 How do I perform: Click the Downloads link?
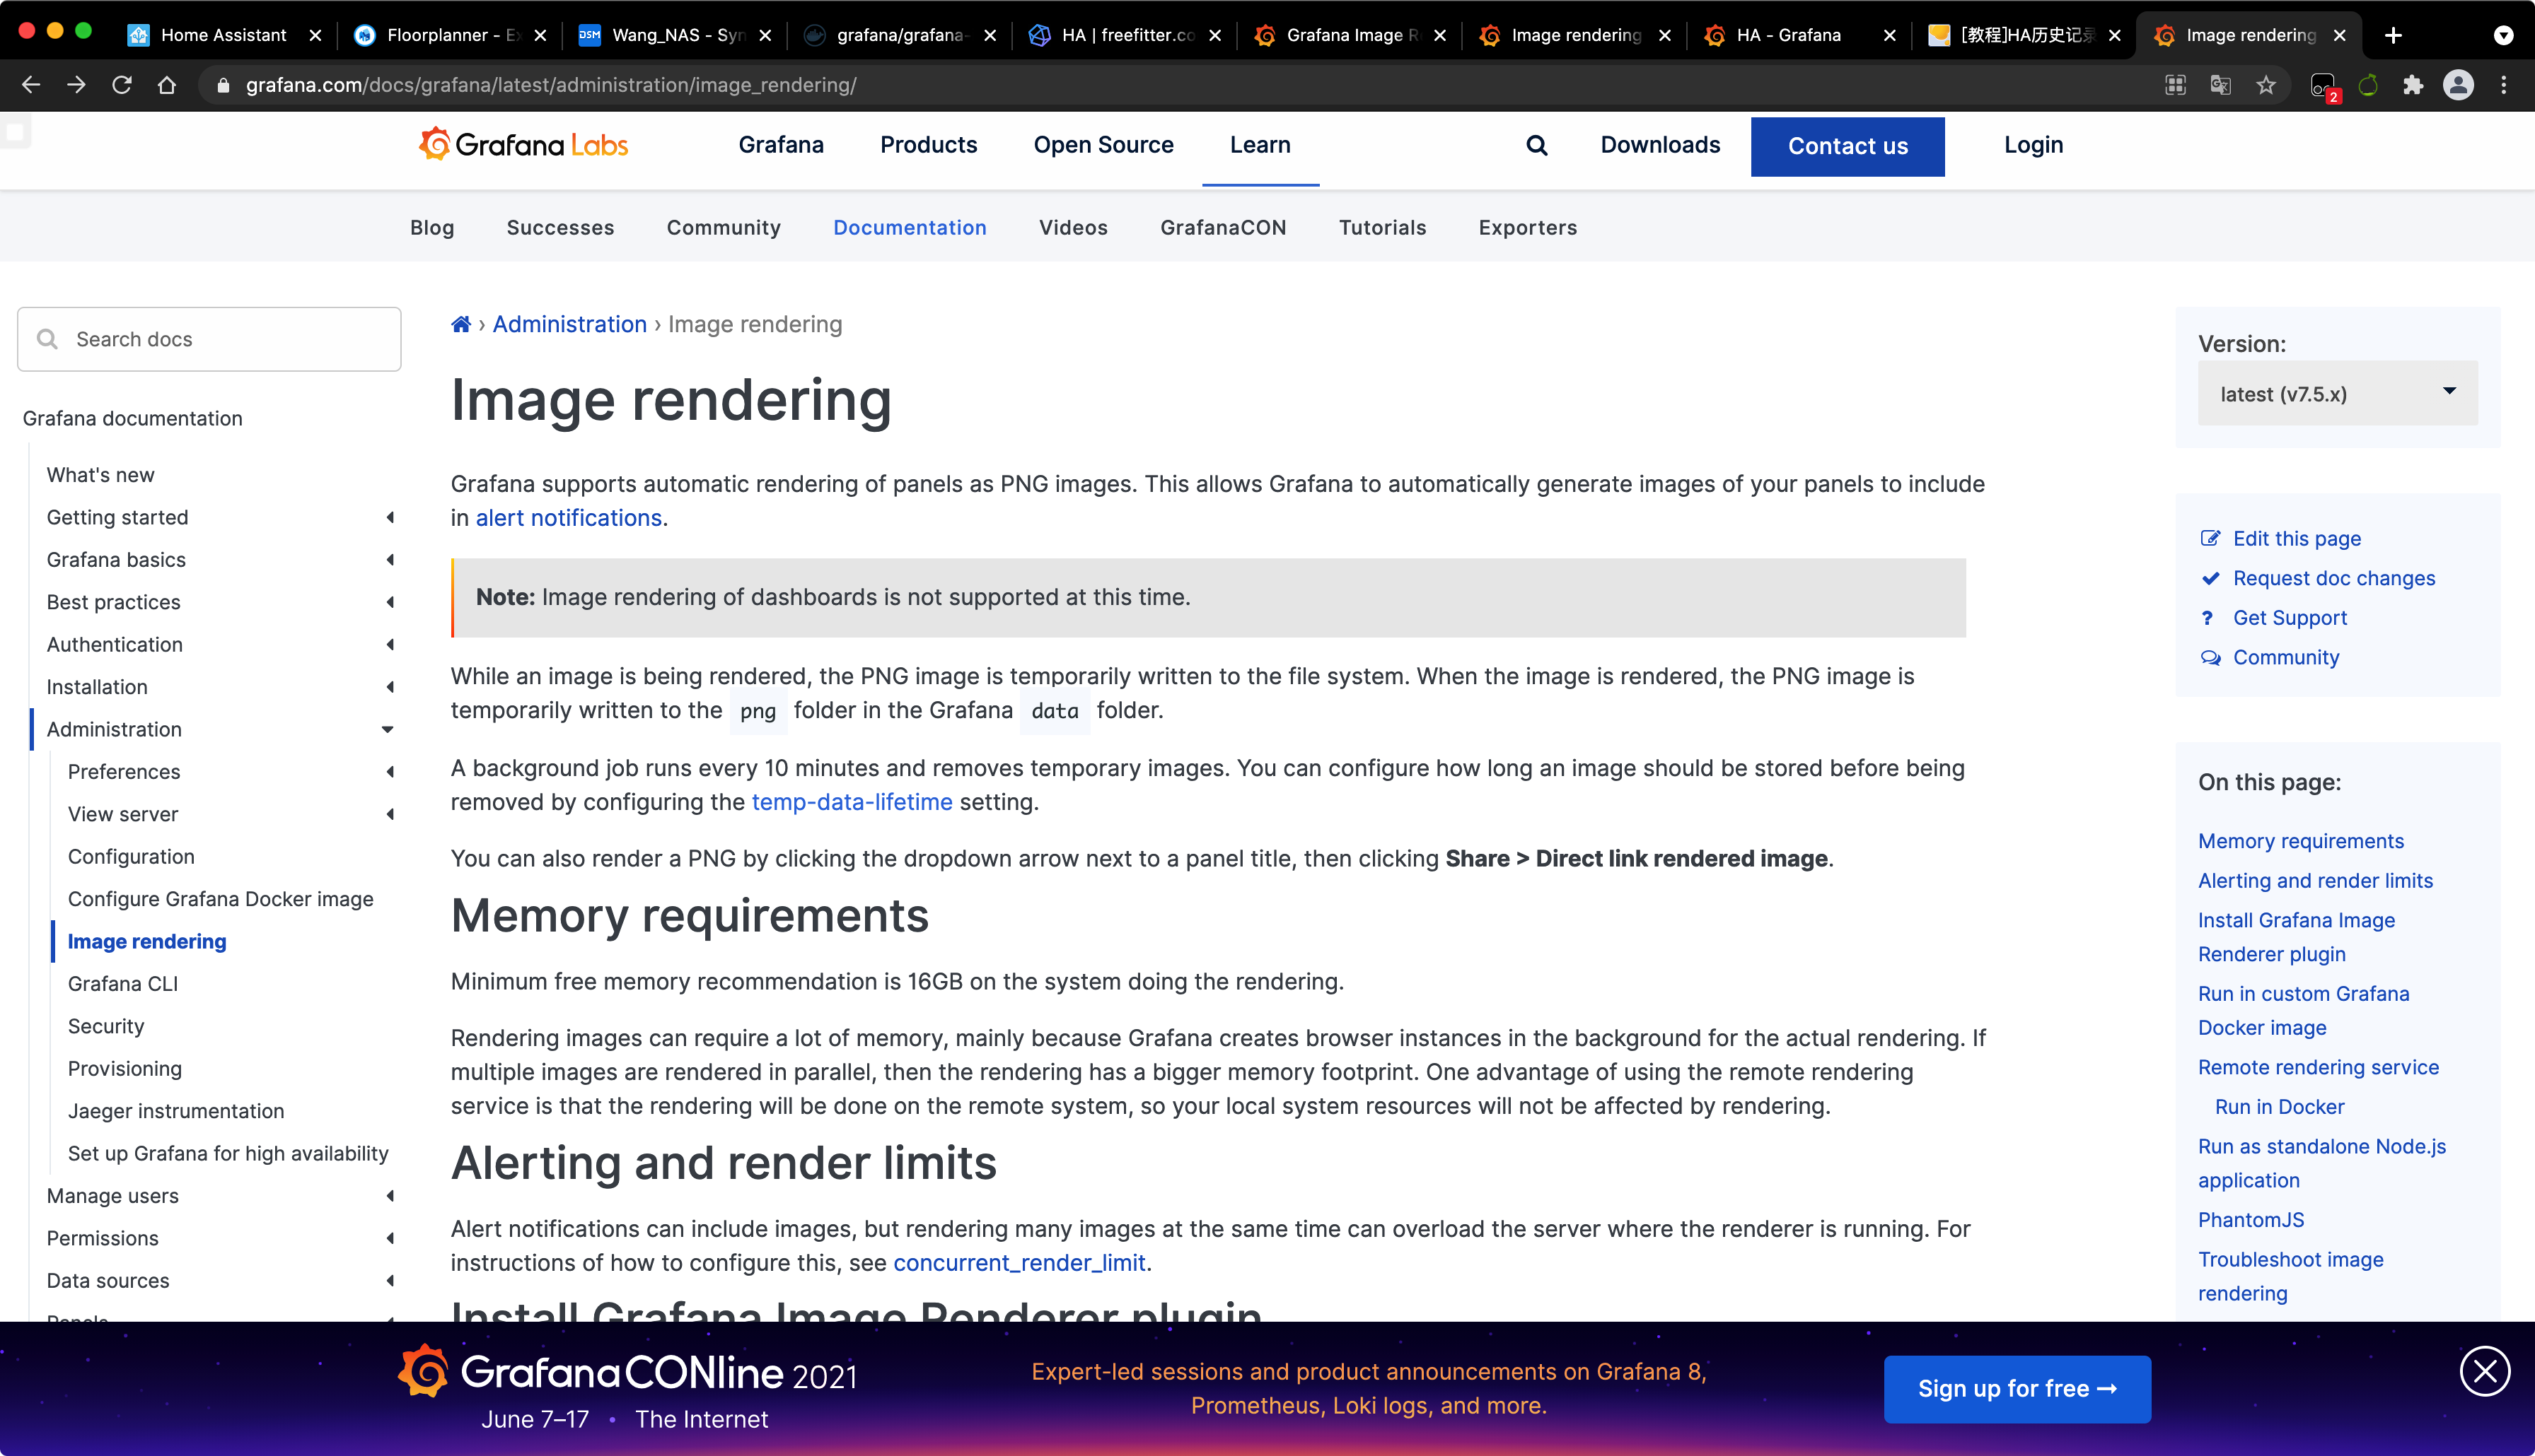[1659, 145]
